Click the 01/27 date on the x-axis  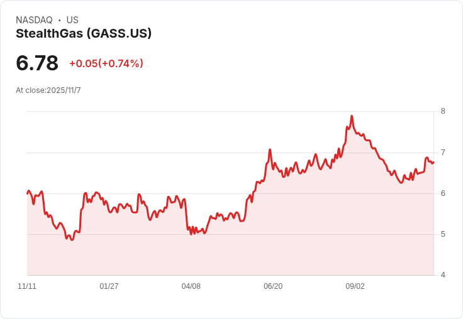pos(109,286)
